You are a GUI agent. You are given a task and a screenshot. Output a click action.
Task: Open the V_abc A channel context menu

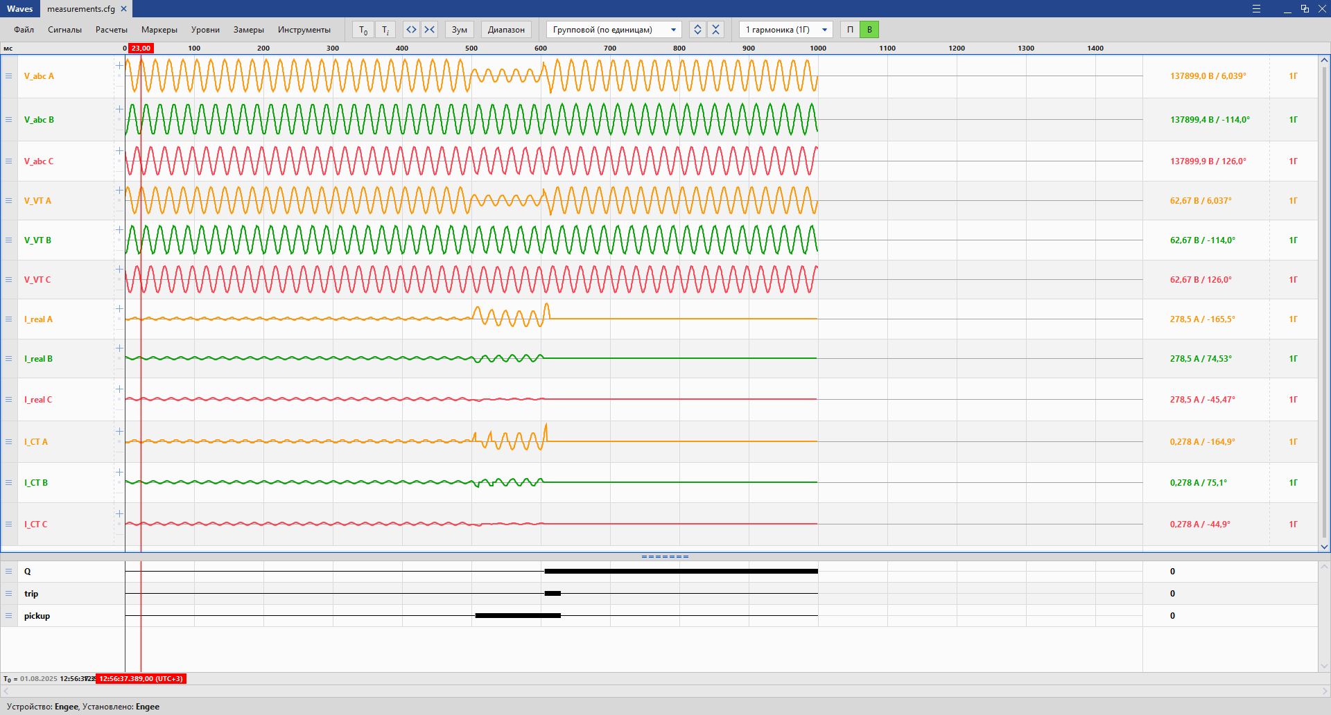point(8,76)
